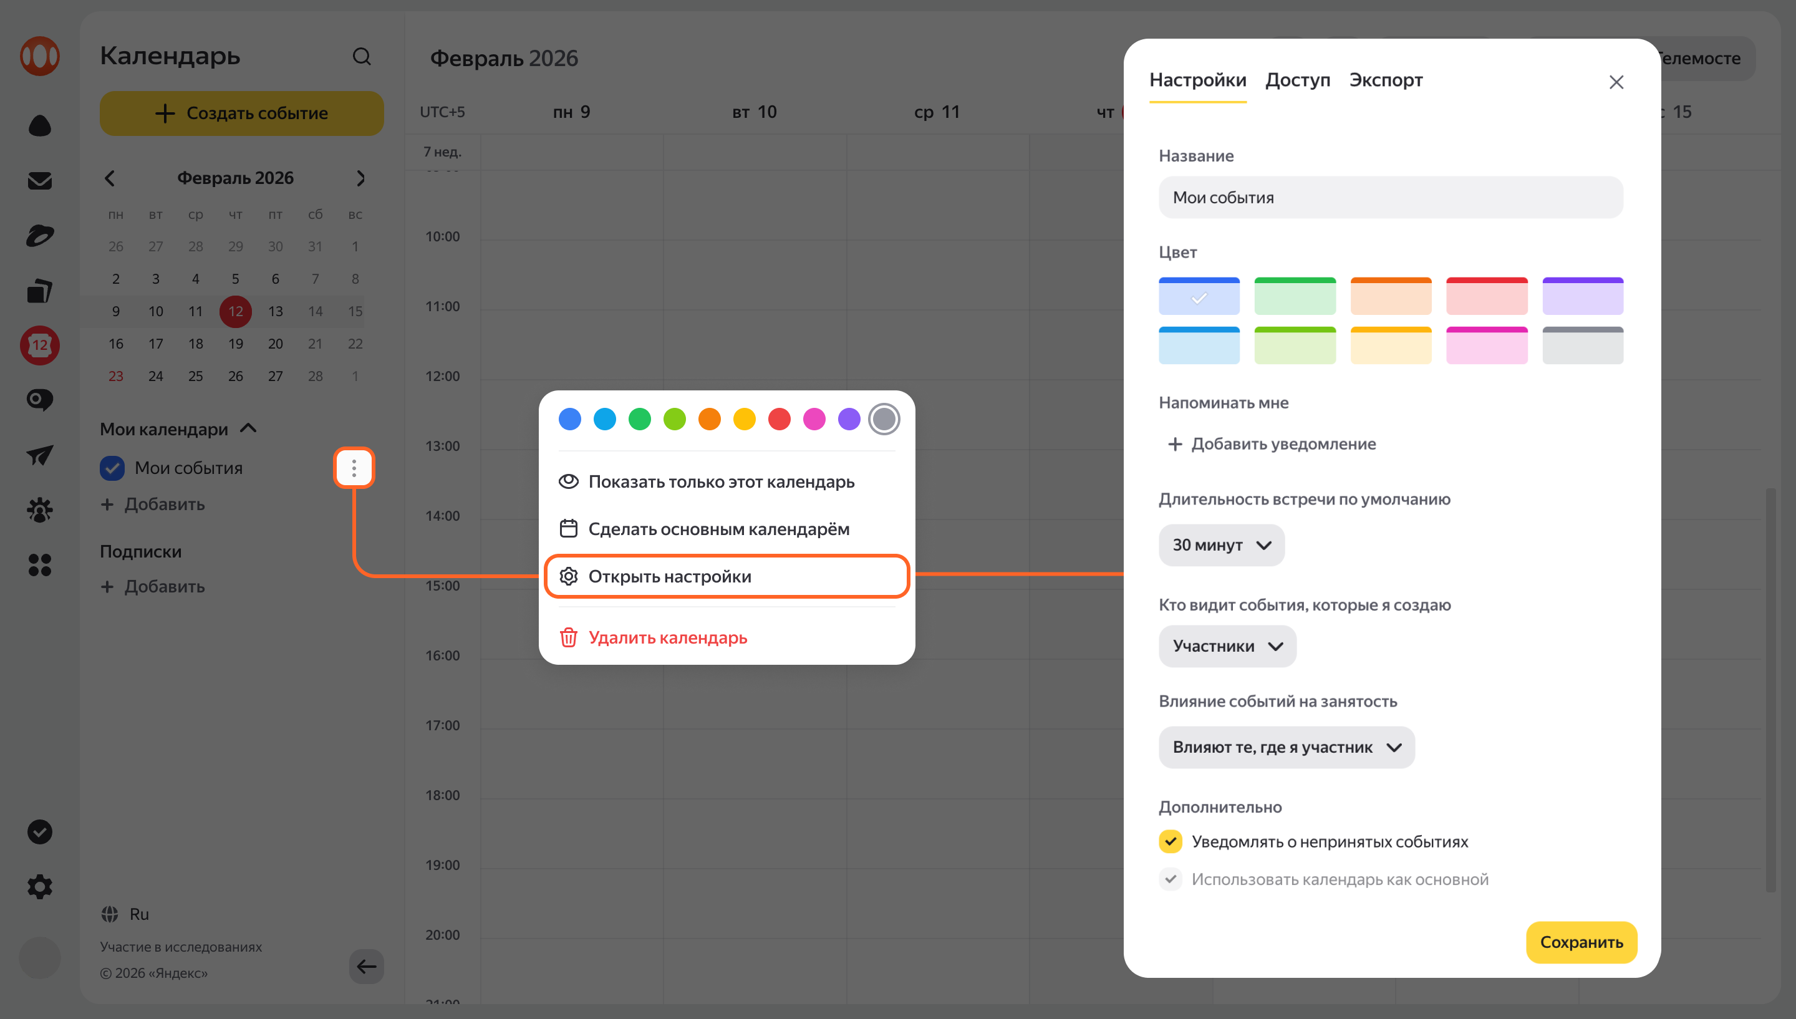Uncheck the Мои события calendar checkbox

pos(112,468)
